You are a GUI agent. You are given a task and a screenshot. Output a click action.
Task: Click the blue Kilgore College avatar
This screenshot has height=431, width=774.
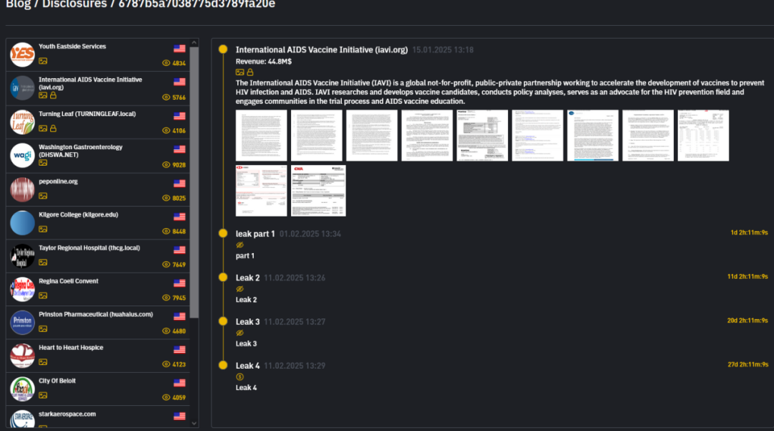[x=22, y=222]
